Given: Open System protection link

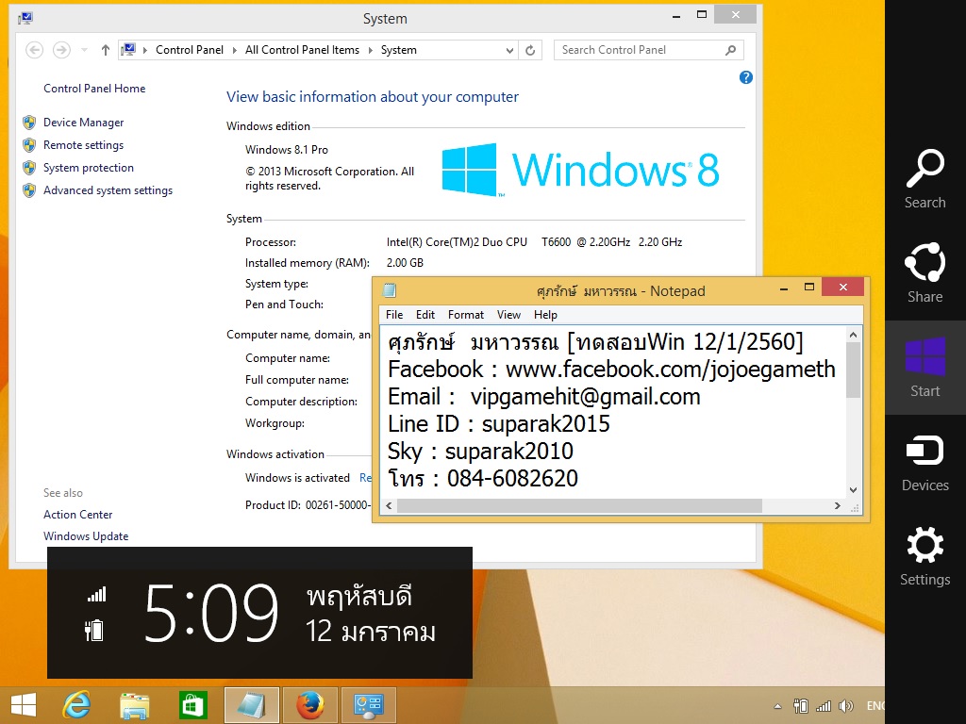Looking at the screenshot, I should tap(88, 168).
